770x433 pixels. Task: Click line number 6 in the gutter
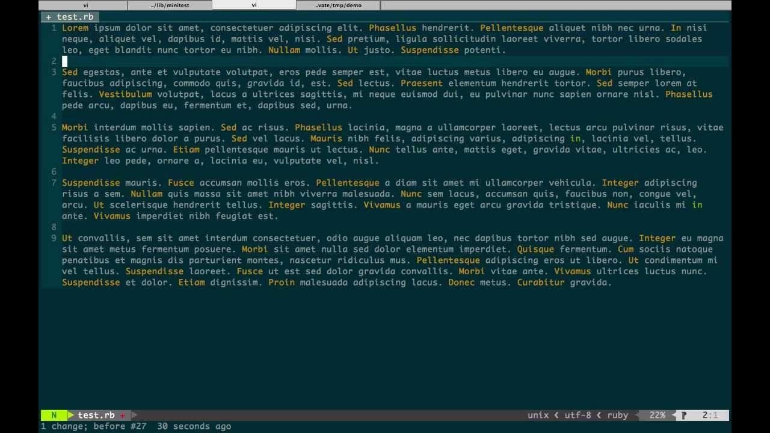click(54, 171)
